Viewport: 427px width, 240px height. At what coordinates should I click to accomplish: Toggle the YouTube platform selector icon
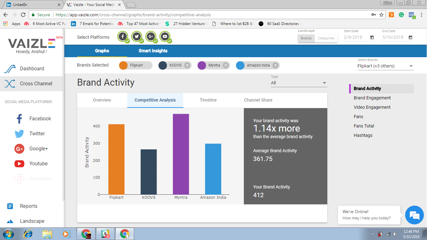pos(165,37)
